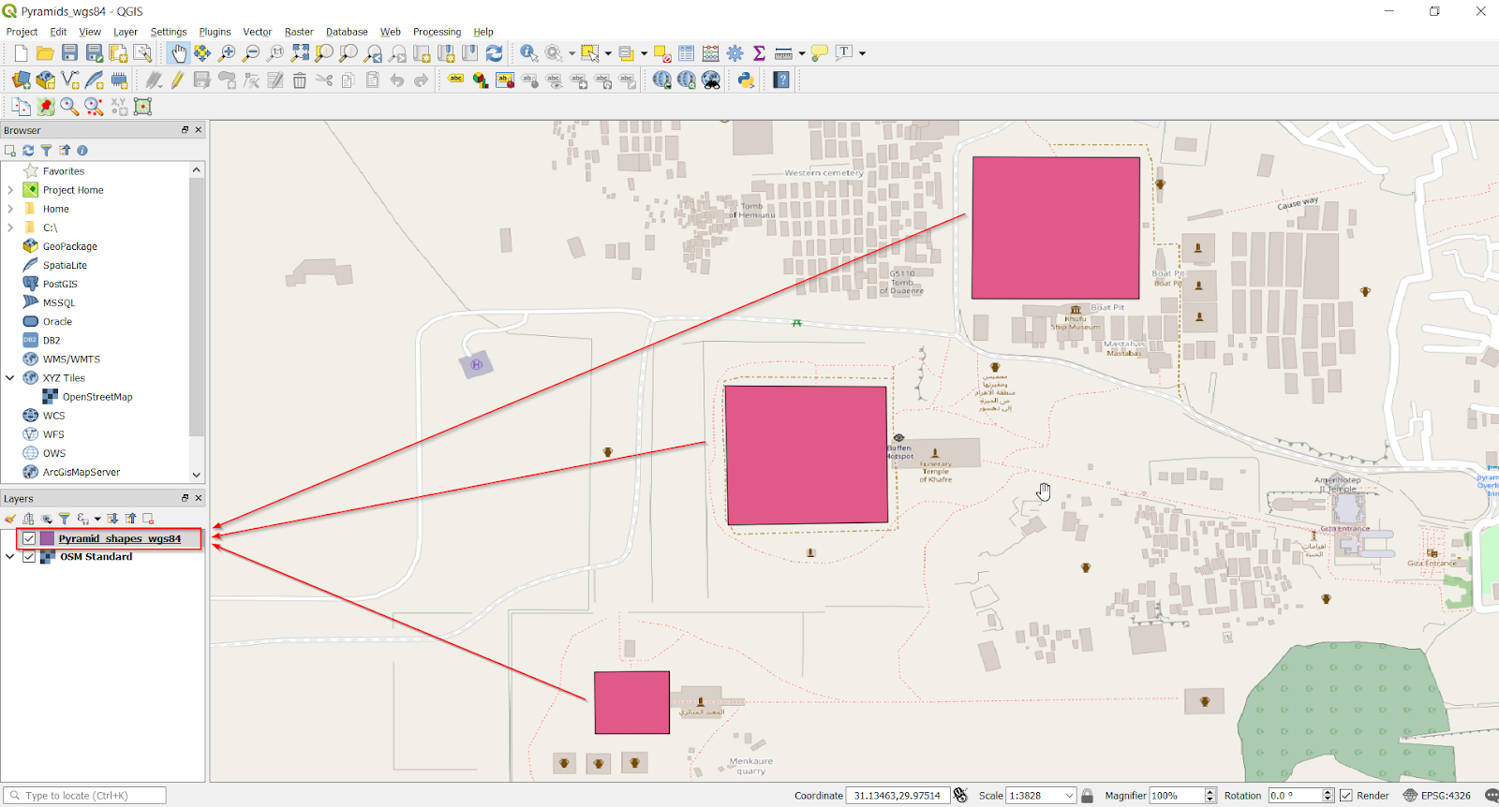Screen dimensions: 1499x807
Task: Expand the Project Home browser item
Action: [10, 190]
